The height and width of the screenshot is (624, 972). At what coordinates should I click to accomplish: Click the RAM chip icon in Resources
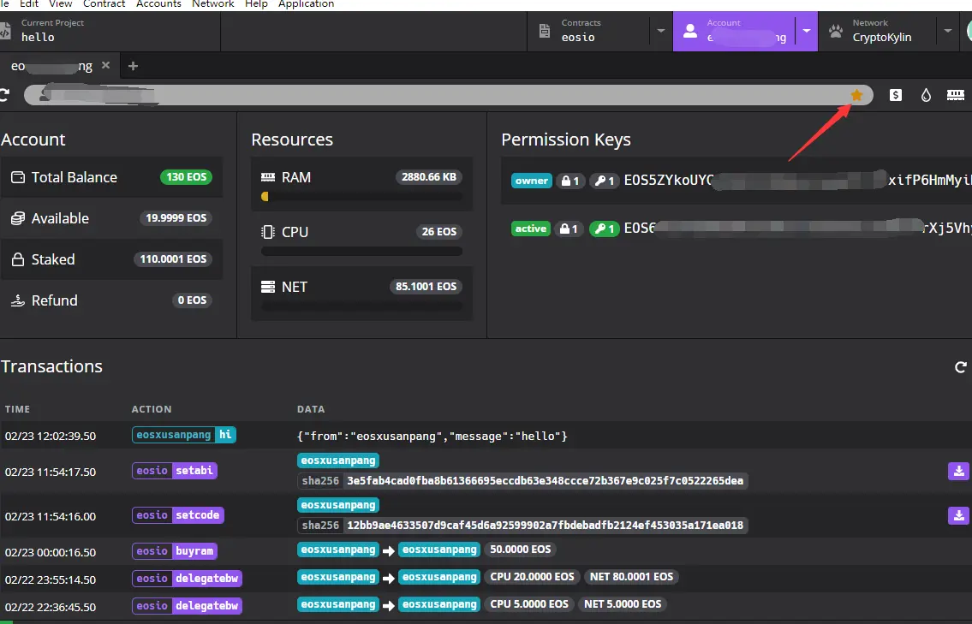(x=268, y=177)
